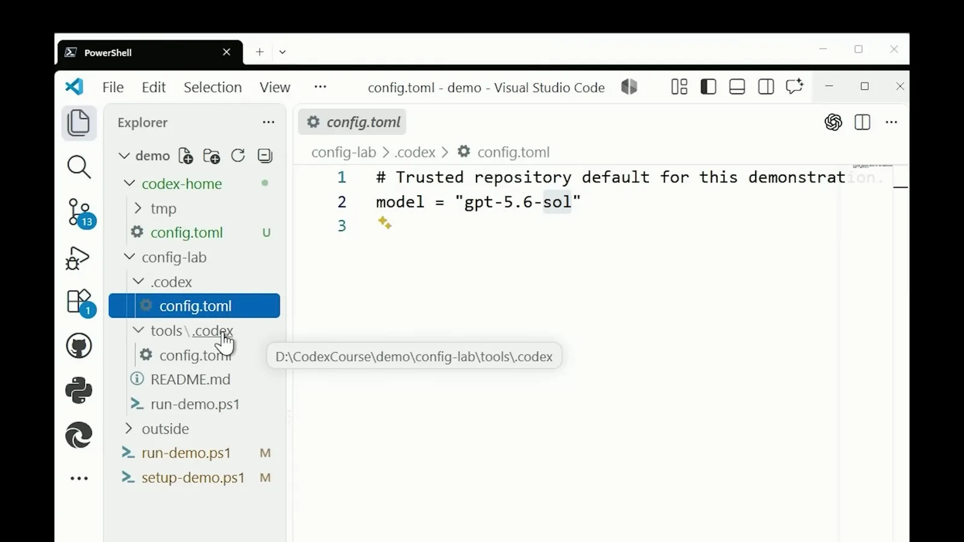The image size is (964, 542).
Task: Expand the tmp folder
Action: click(138, 208)
